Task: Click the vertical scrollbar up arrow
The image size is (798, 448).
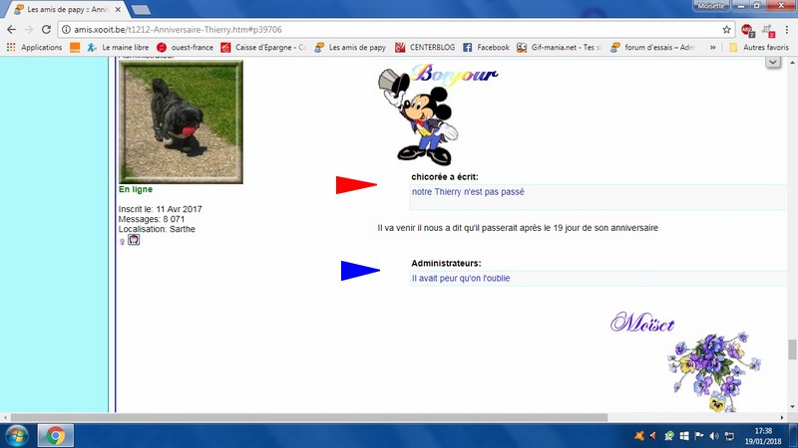Action: click(792, 62)
